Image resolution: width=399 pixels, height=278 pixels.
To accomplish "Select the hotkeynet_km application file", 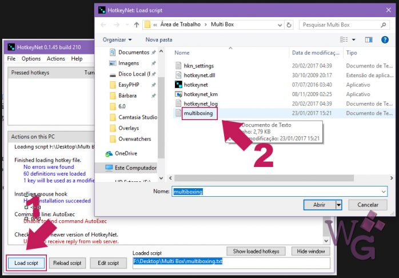I will (x=200, y=94).
